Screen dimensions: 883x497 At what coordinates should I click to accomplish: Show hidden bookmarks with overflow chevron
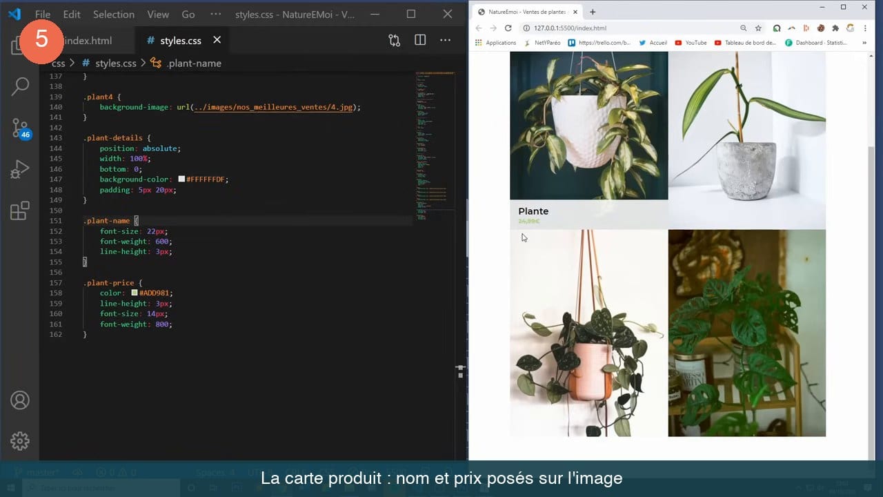point(865,43)
